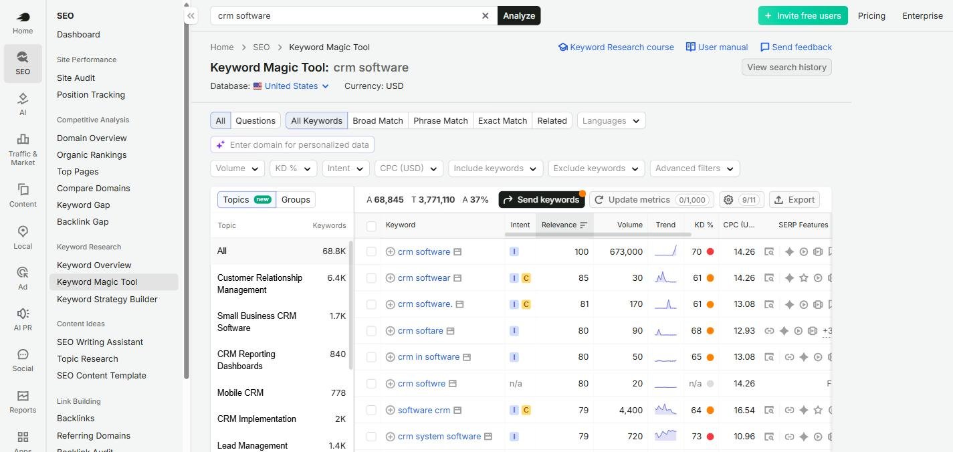The height and width of the screenshot is (452, 953).
Task: Check the 'crm software' row checkbox
Action: tap(371, 251)
